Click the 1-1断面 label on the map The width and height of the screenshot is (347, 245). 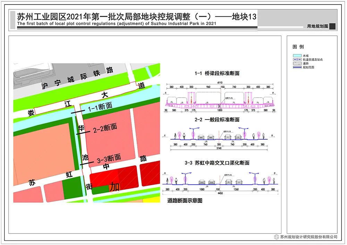(x=100, y=107)
